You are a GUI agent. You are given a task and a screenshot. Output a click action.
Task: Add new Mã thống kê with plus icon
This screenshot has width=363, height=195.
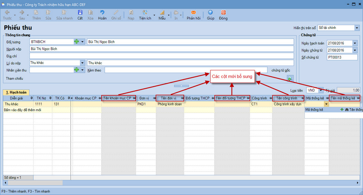click(342, 110)
